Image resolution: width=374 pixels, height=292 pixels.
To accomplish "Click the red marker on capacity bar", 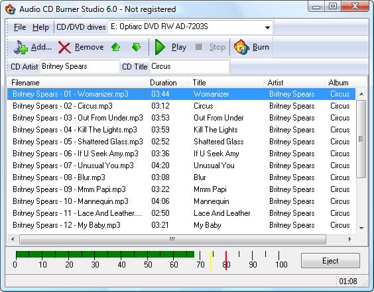I will point(226,260).
